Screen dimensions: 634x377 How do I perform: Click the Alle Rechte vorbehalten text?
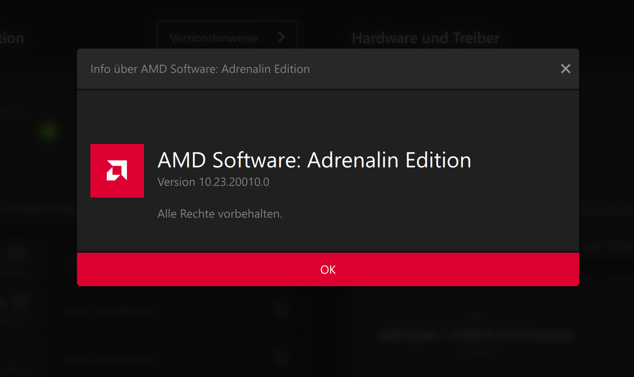coord(220,213)
